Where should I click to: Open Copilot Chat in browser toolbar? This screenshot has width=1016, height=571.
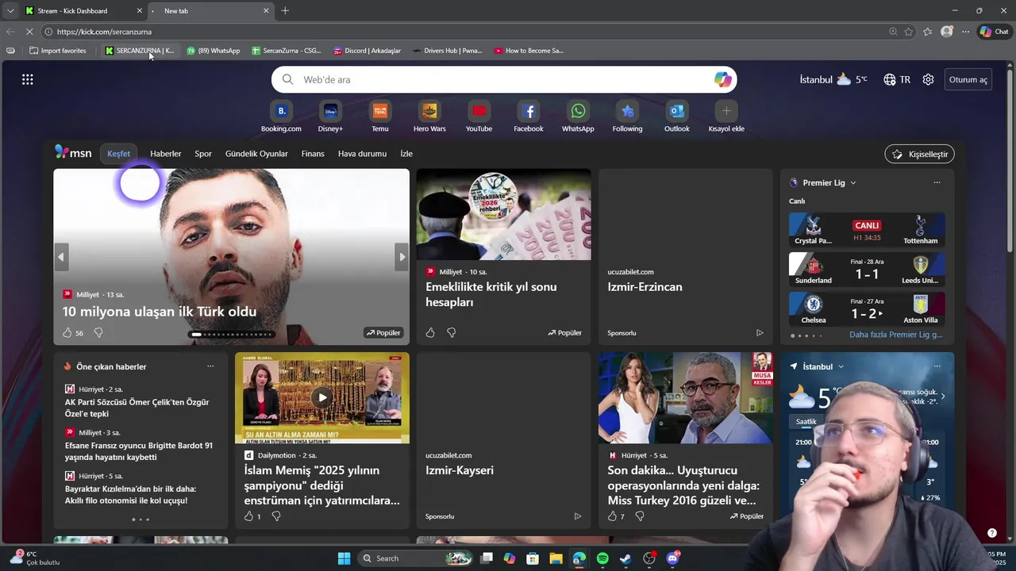pyautogui.click(x=994, y=32)
